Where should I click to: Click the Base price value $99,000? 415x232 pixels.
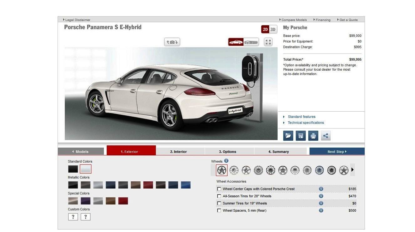pyautogui.click(x=355, y=36)
